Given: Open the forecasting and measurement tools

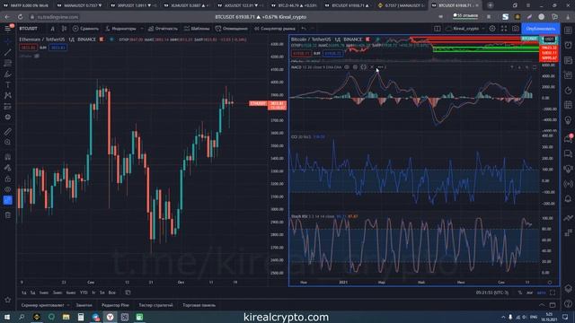Looking at the screenshot, I should (8, 106).
